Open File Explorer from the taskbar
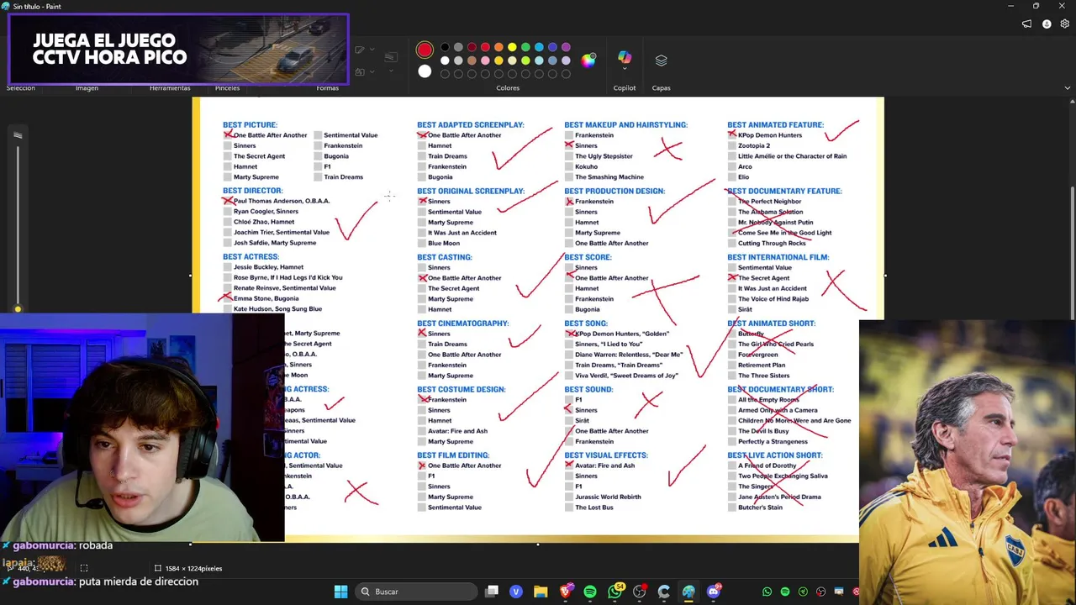1076x605 pixels. [541, 592]
